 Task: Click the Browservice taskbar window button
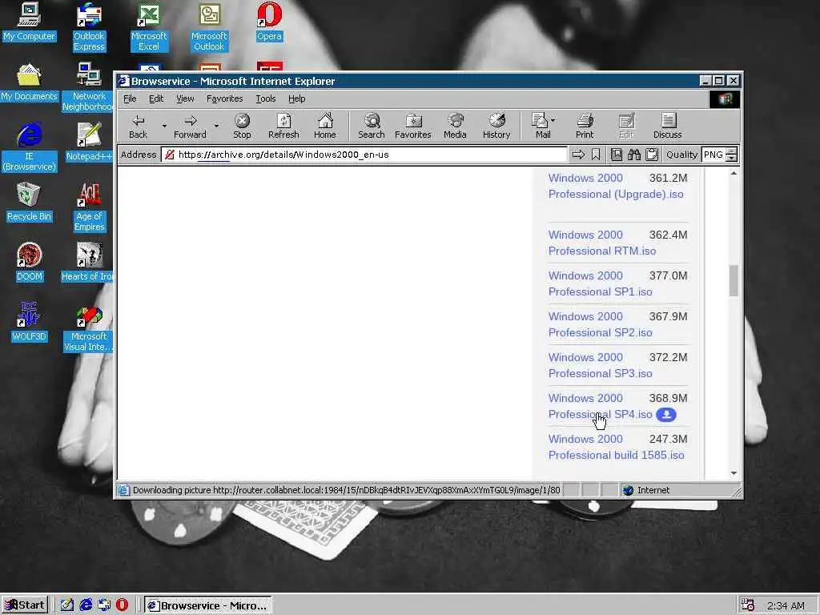pyautogui.click(x=208, y=605)
